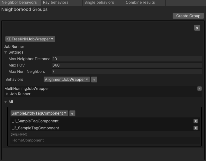The image size is (206, 161).
Task: Click plus button beside SampleEntityTagComponent dropdown
Action: tap(72, 113)
